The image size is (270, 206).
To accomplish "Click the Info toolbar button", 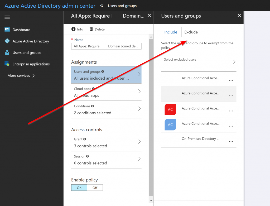I will click(x=77, y=29).
